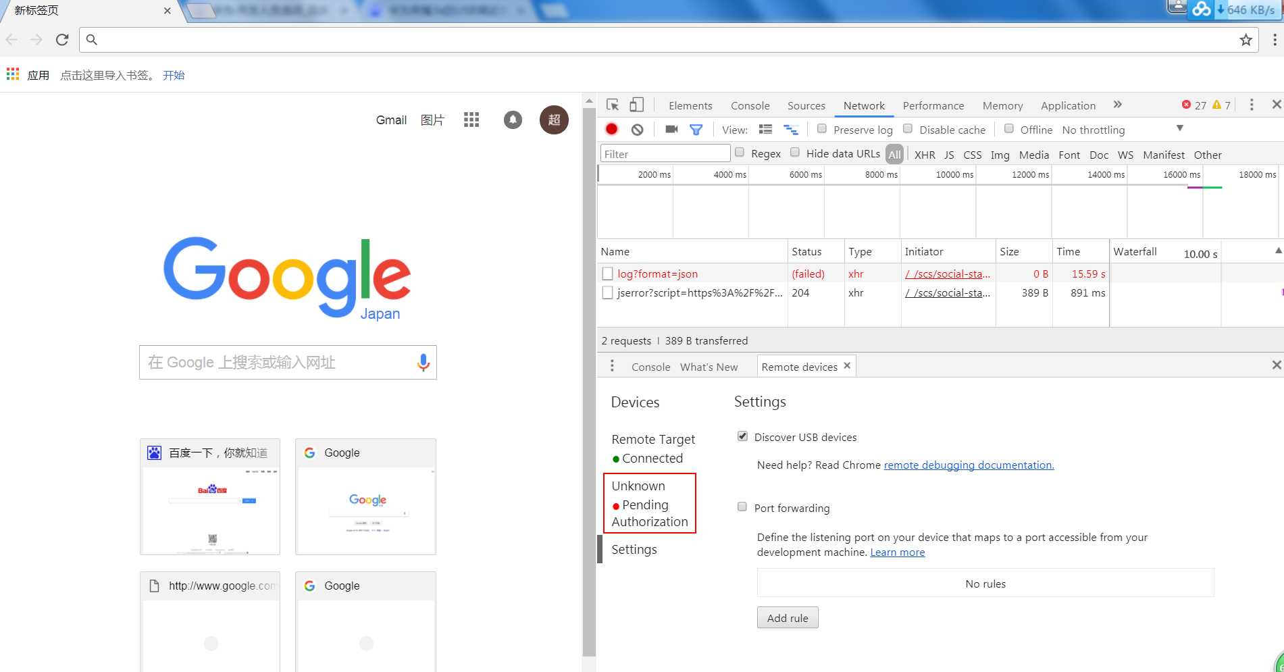Select the log?format=json request row checkbox
The image size is (1284, 672).
pos(607,274)
